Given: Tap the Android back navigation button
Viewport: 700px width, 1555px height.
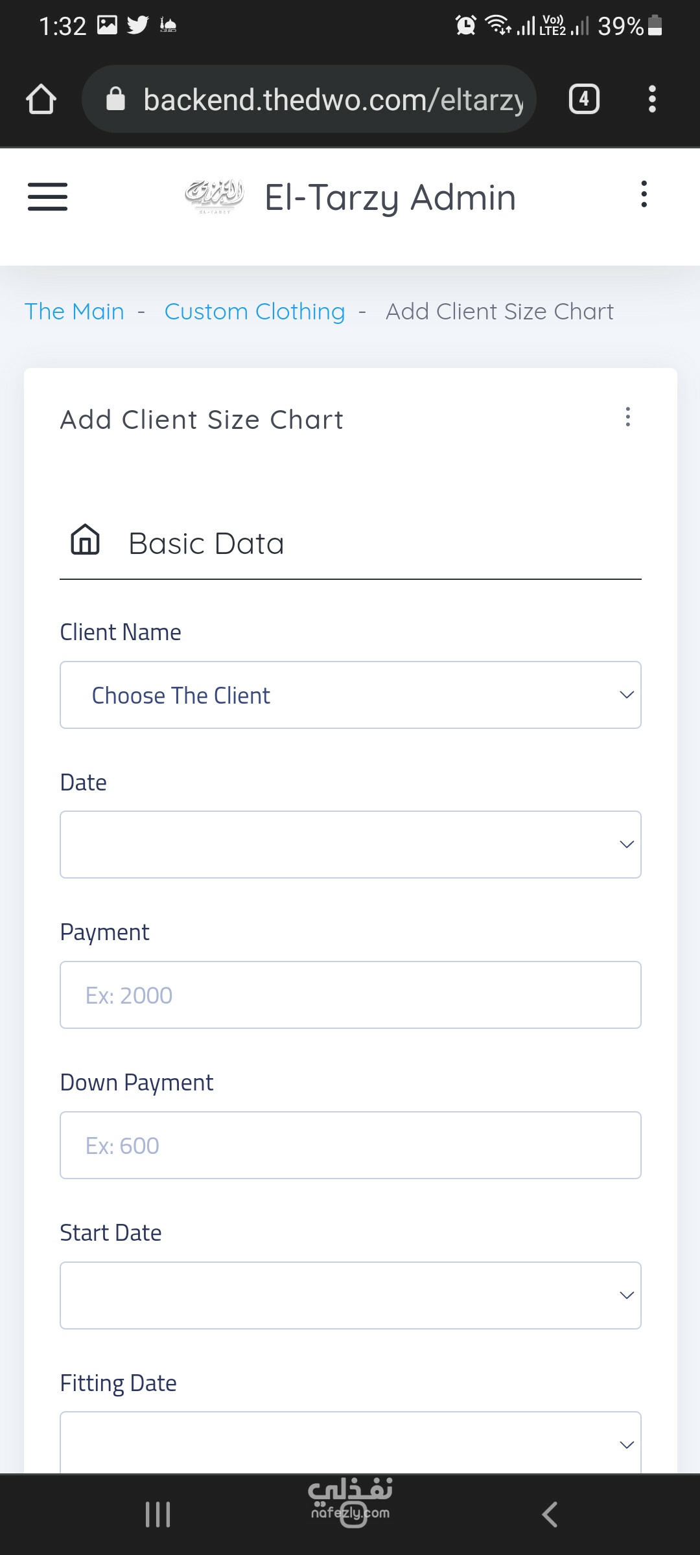Looking at the screenshot, I should 550,1514.
